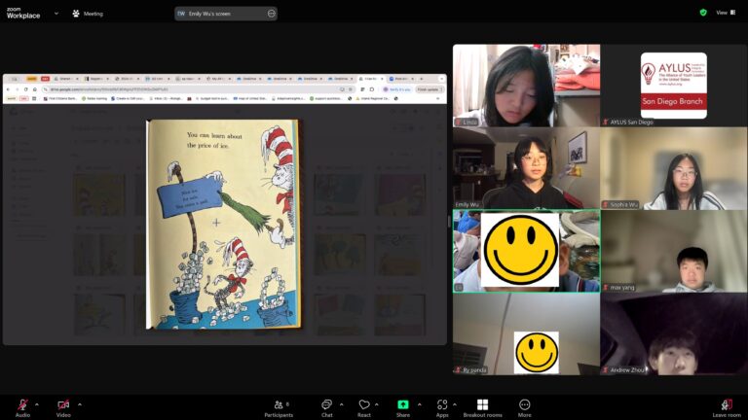Select max yang's video tile
Viewport: 748px width, 420px height.
(x=674, y=251)
